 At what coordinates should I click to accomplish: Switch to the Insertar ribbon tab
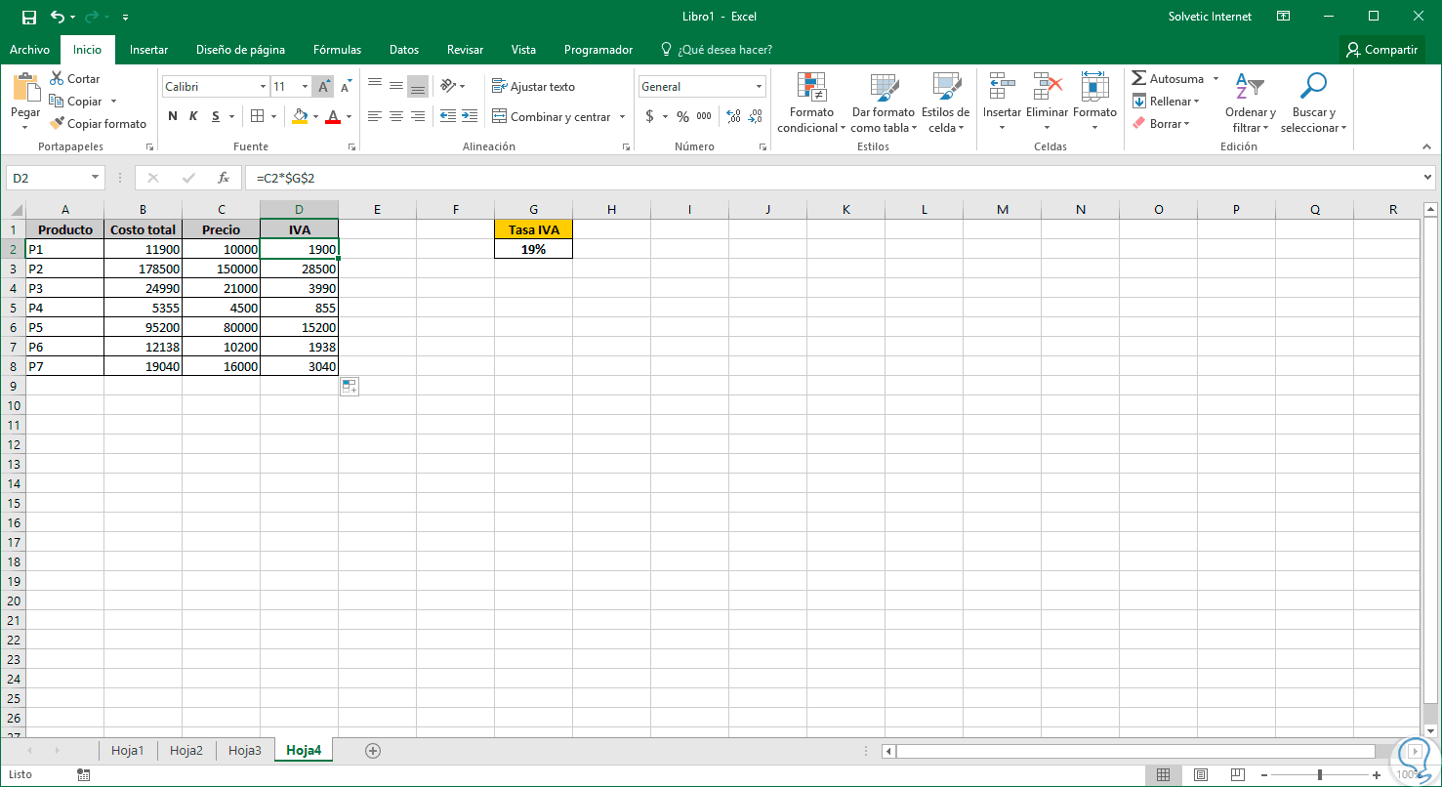point(148,50)
